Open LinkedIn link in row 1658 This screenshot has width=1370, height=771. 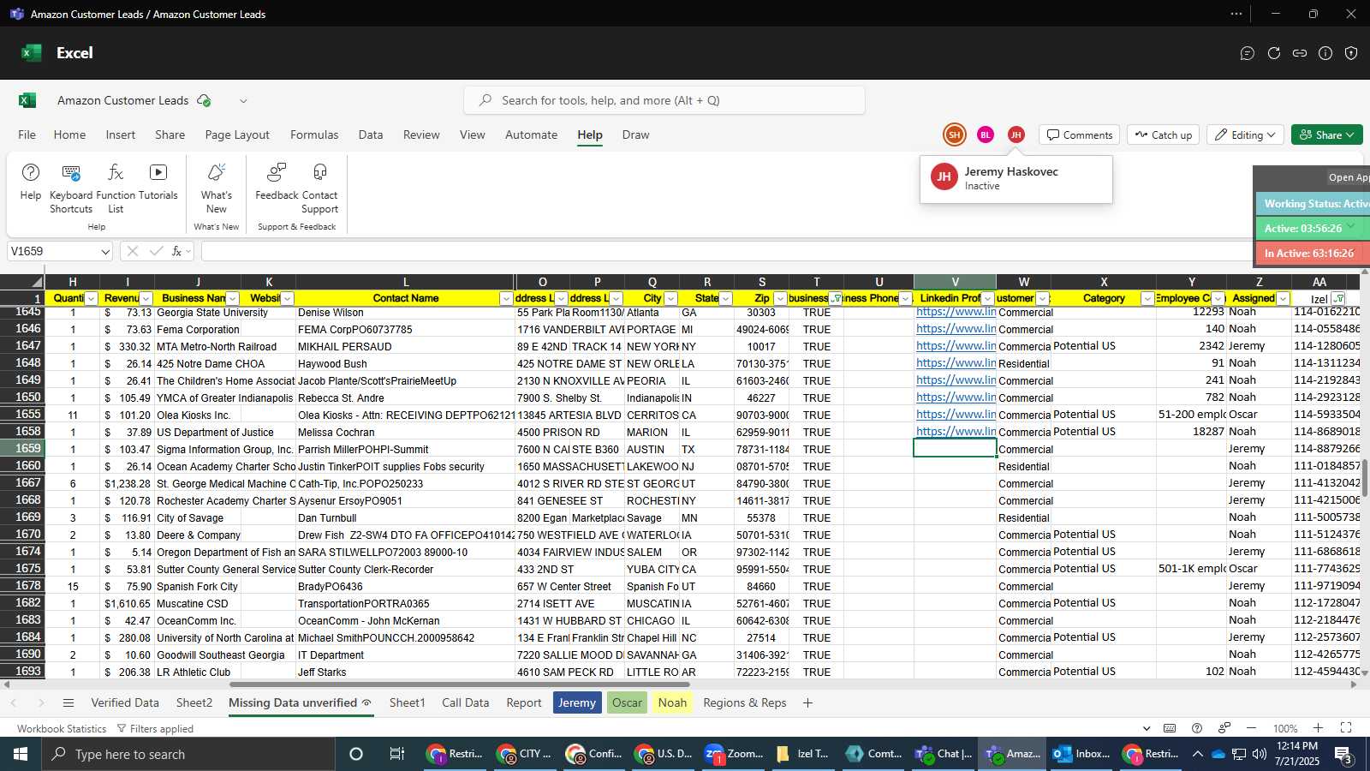(x=956, y=432)
